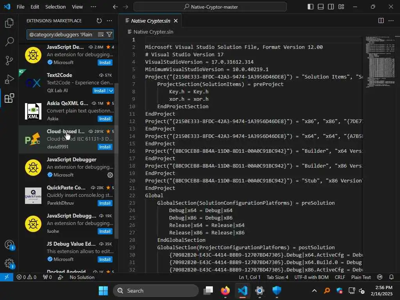The height and width of the screenshot is (300, 400).
Task: Customize layout icon in title bar
Action: (341, 7)
